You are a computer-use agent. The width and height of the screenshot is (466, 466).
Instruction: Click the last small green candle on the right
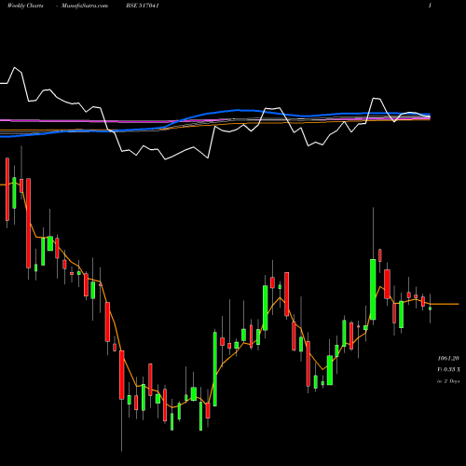pos(430,308)
